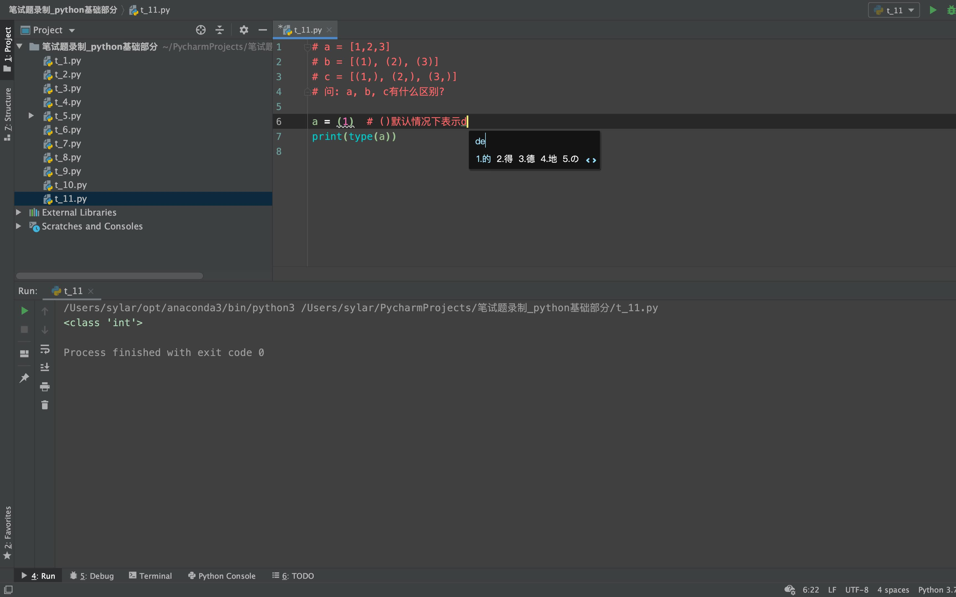The image size is (956, 597).
Task: Toggle the Structure side tab
Action: [7, 114]
